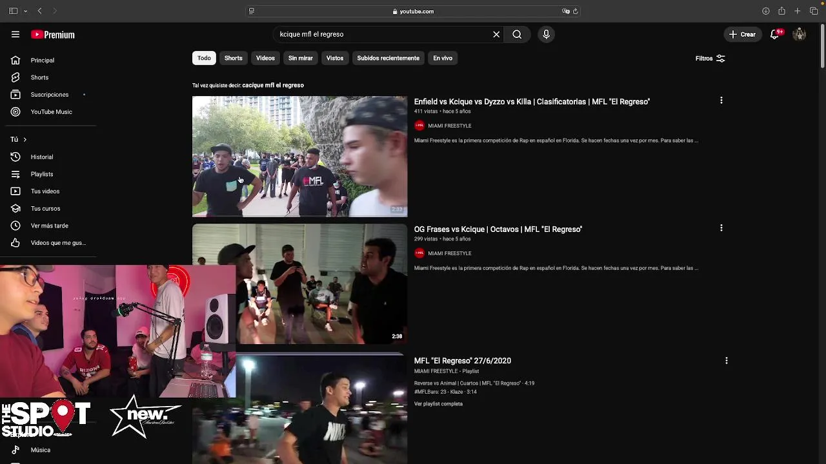Click the page vertical scrollbar
The height and width of the screenshot is (464, 826).
tap(822, 45)
